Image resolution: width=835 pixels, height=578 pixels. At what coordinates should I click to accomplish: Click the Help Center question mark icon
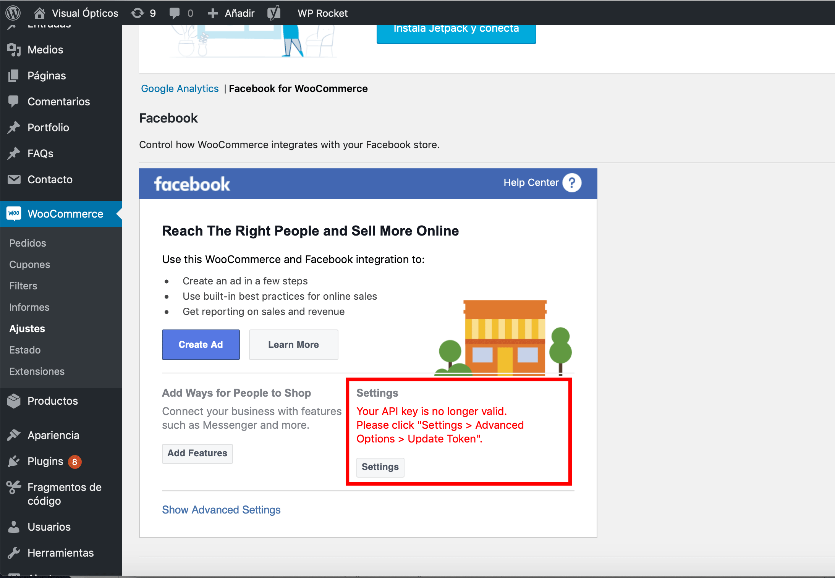coord(572,183)
